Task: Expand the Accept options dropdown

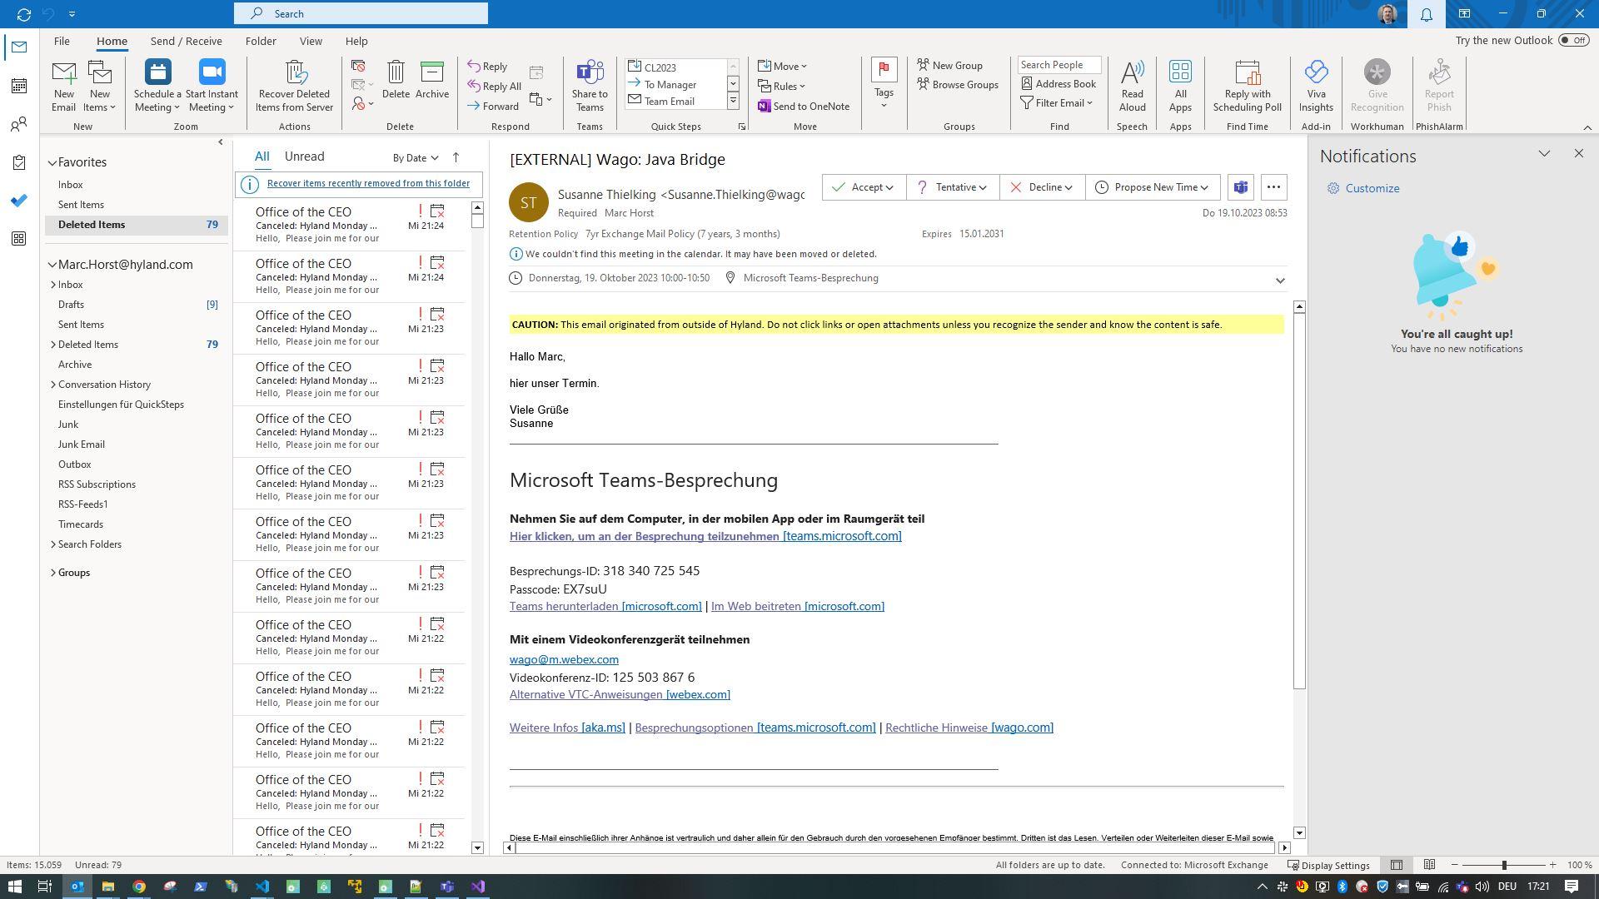Action: [x=889, y=187]
